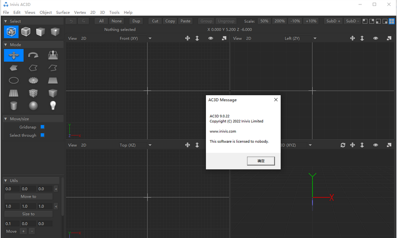397x238 pixels.
Task: Click the Dup button
Action: click(136, 21)
